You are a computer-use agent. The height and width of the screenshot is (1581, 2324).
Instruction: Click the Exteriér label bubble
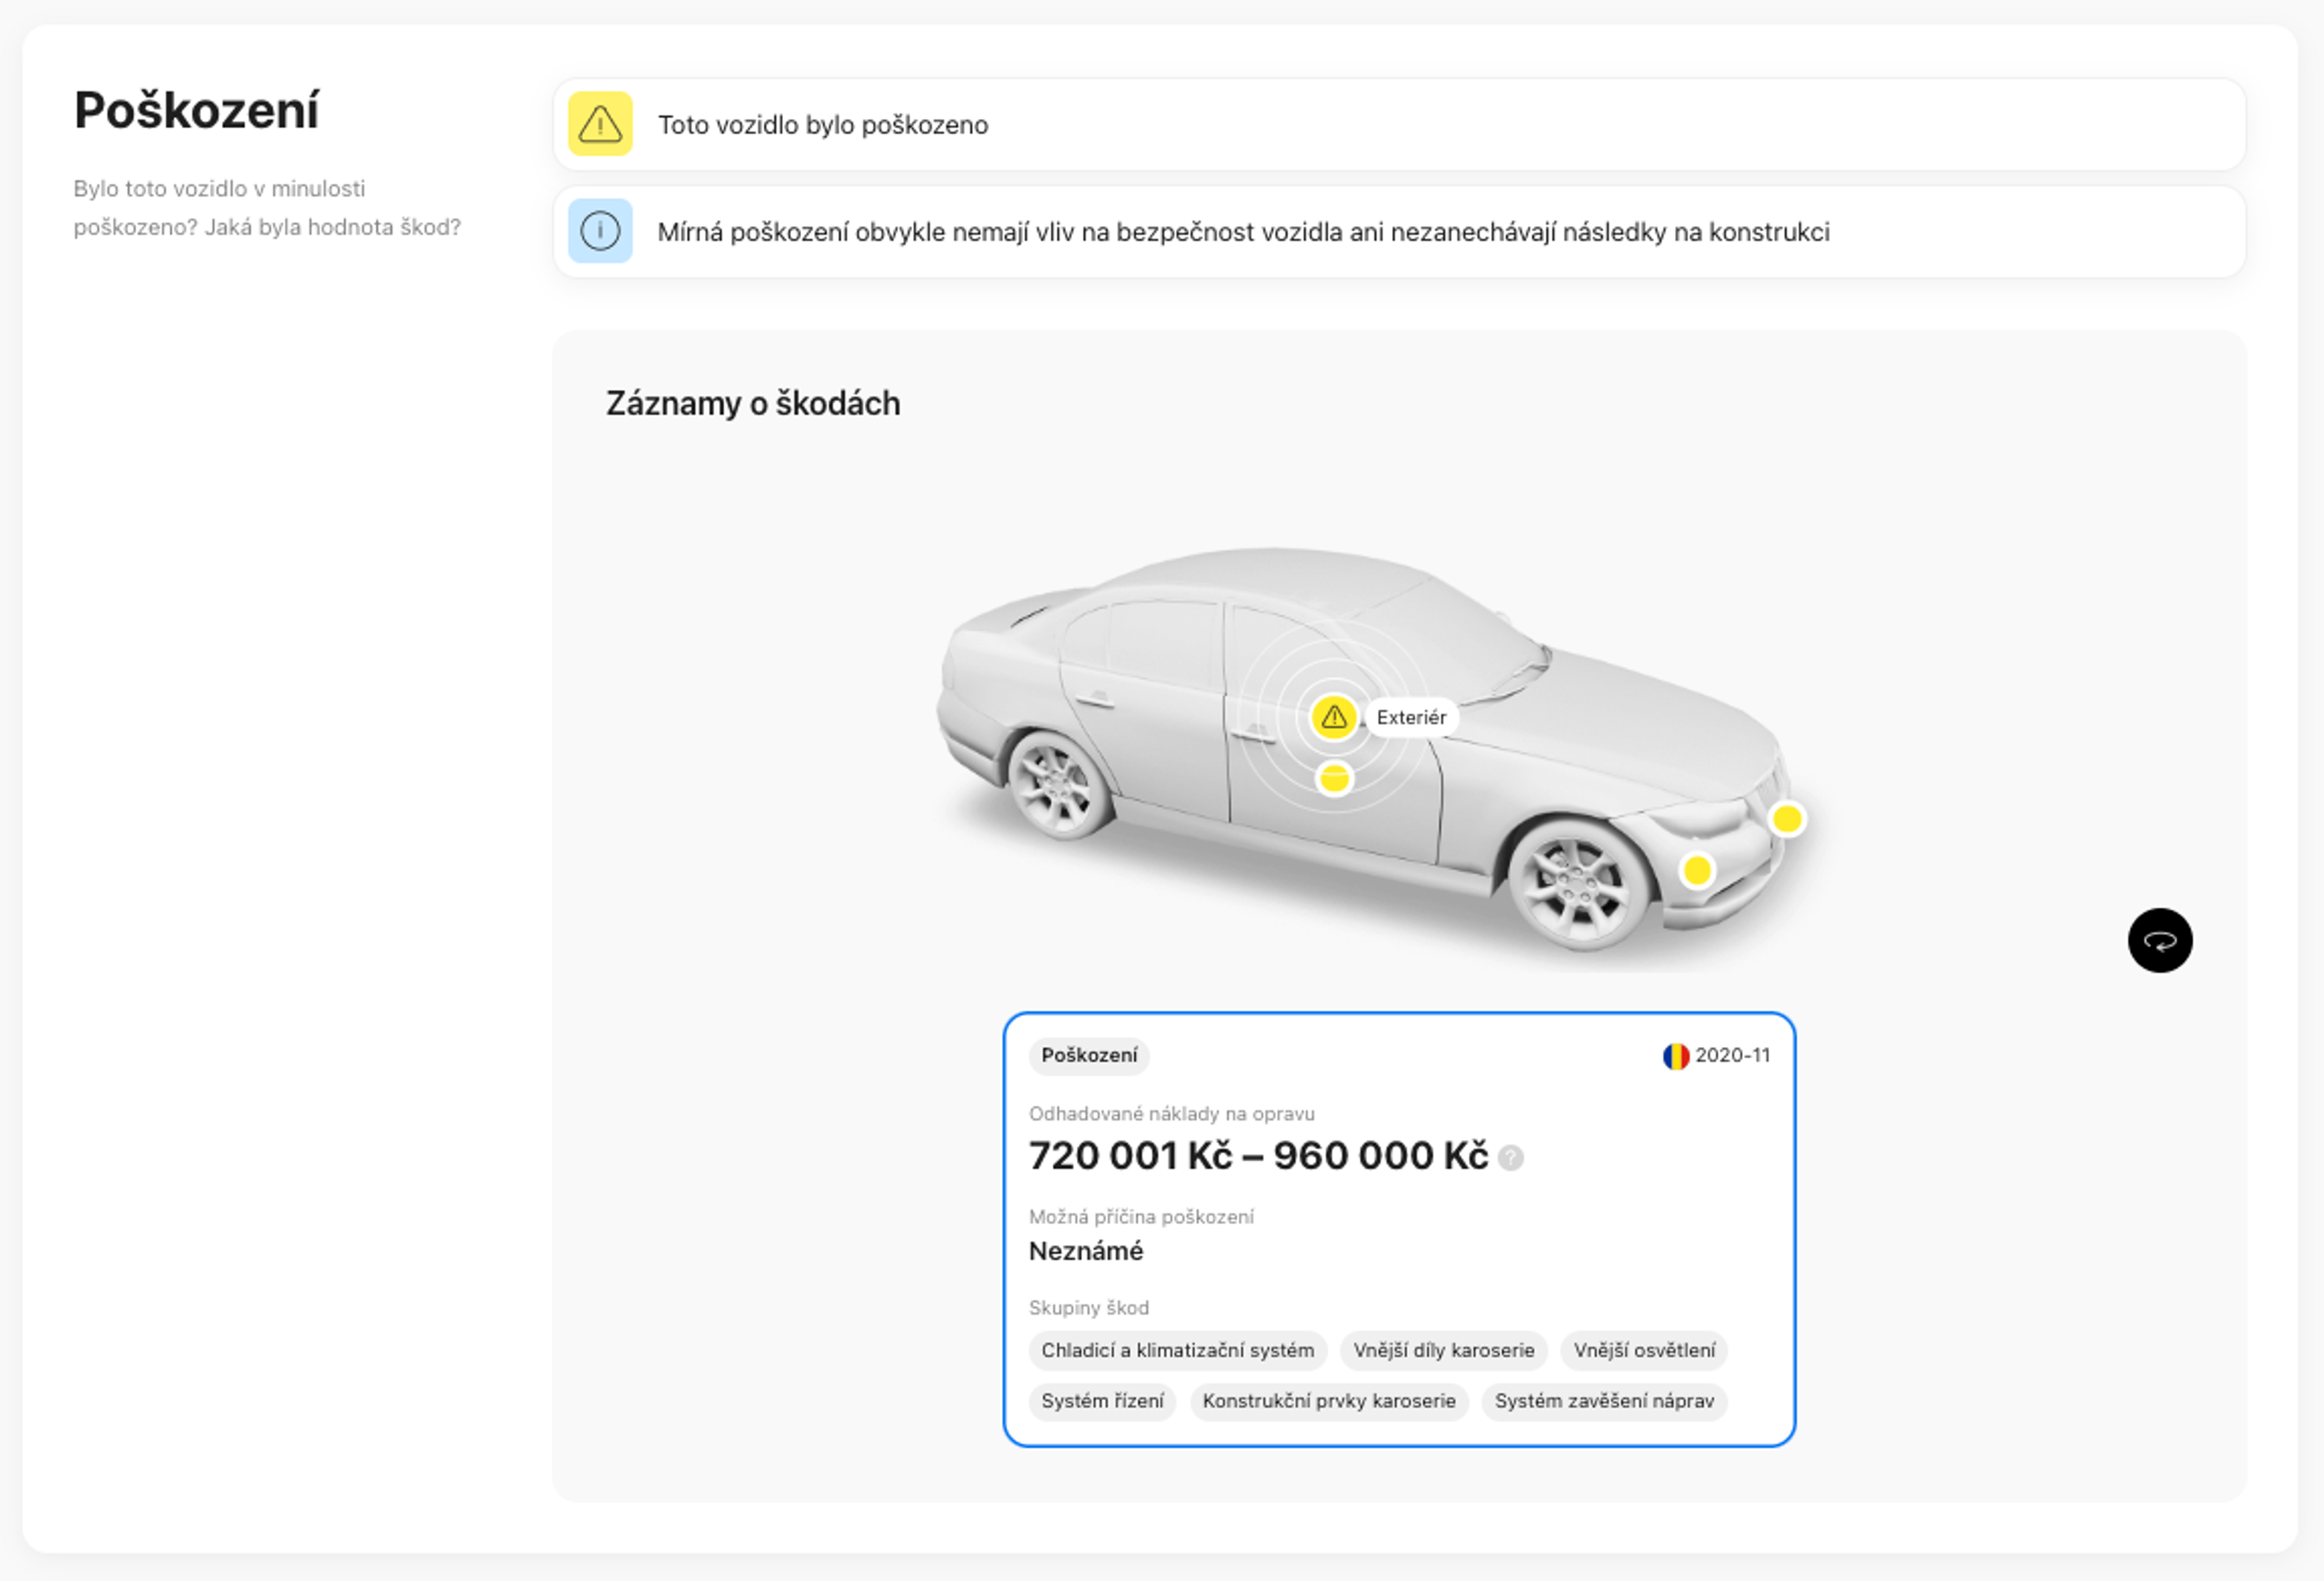click(1410, 718)
